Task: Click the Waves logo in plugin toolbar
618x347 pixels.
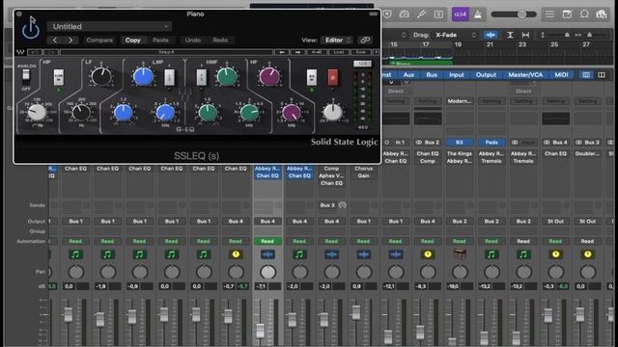Action: tap(20, 52)
